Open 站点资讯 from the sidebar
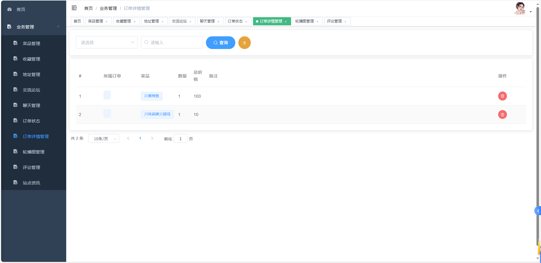Screen dimensions: 541x263 point(31,182)
